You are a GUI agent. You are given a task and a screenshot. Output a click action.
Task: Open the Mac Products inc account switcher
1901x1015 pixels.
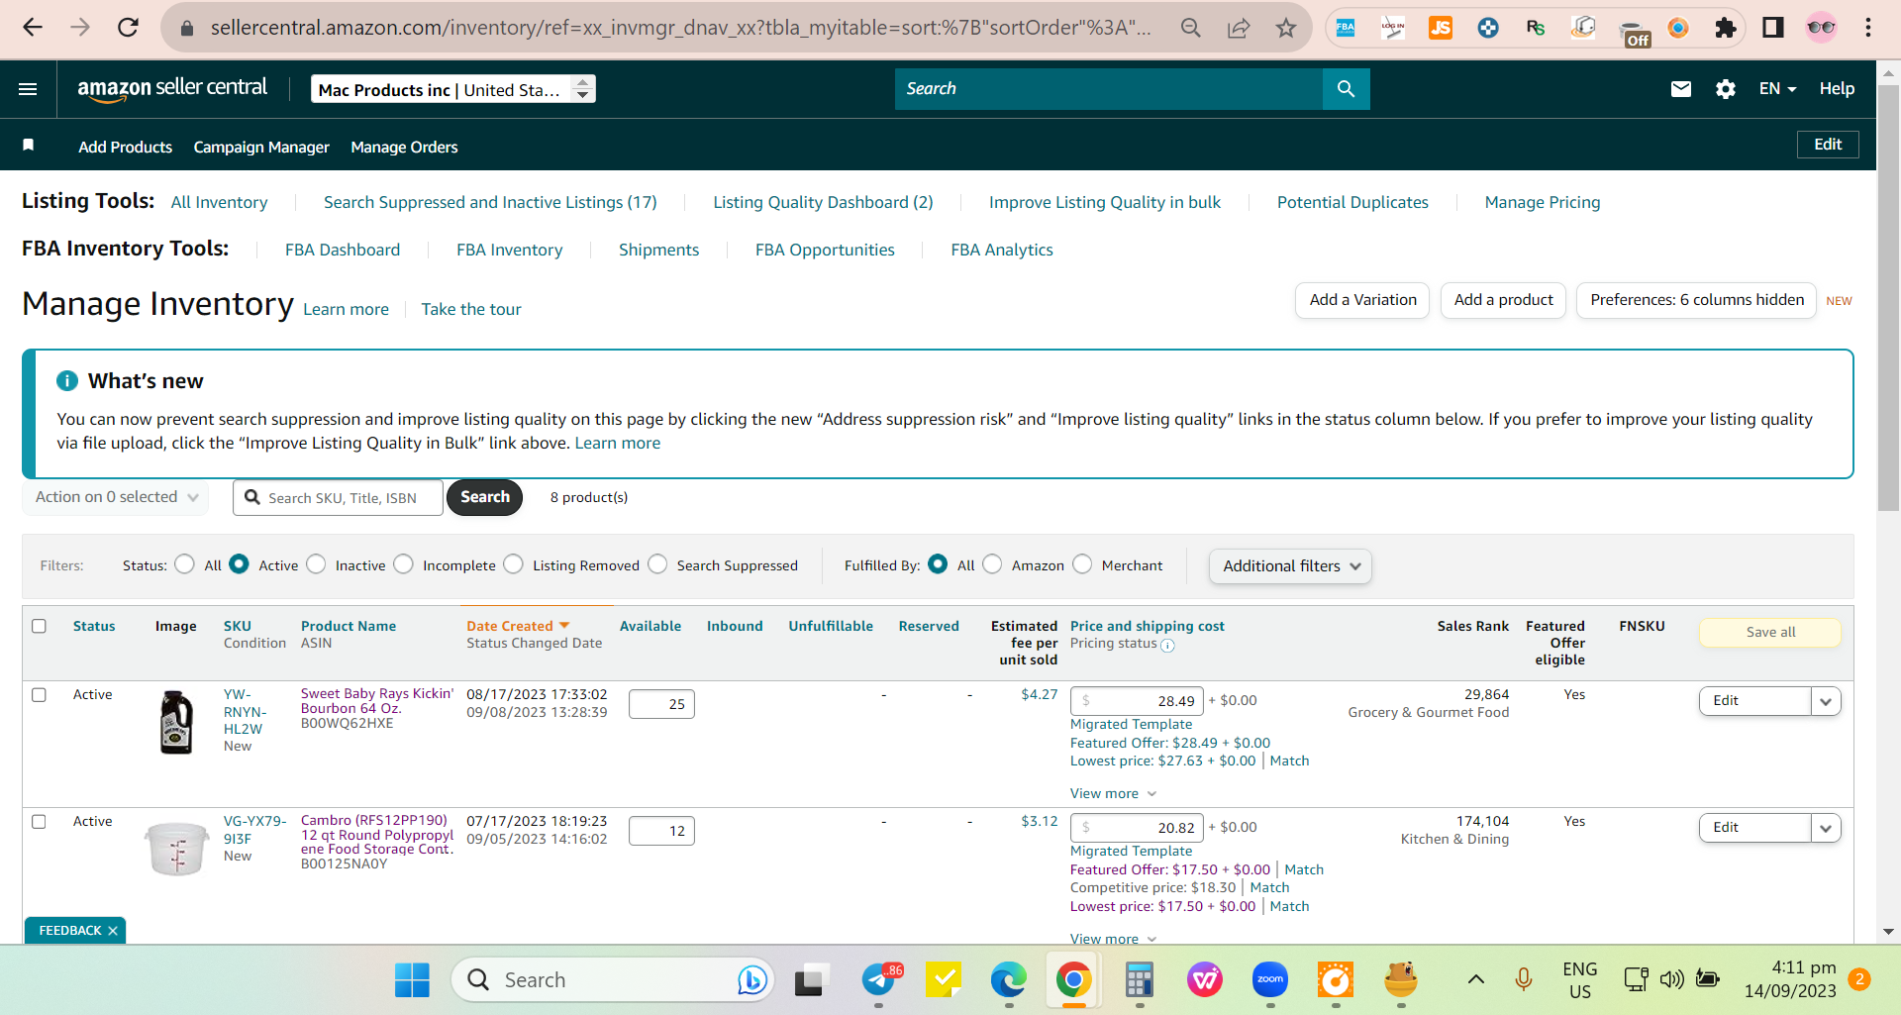pos(453,89)
